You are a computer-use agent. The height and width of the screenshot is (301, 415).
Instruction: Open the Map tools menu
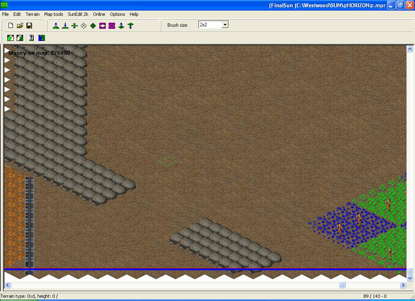(53, 14)
